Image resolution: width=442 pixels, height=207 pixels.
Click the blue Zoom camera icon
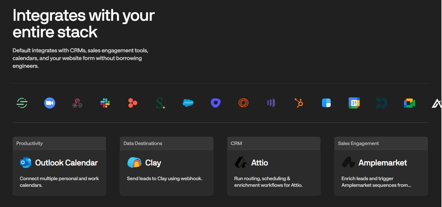[x=50, y=103]
